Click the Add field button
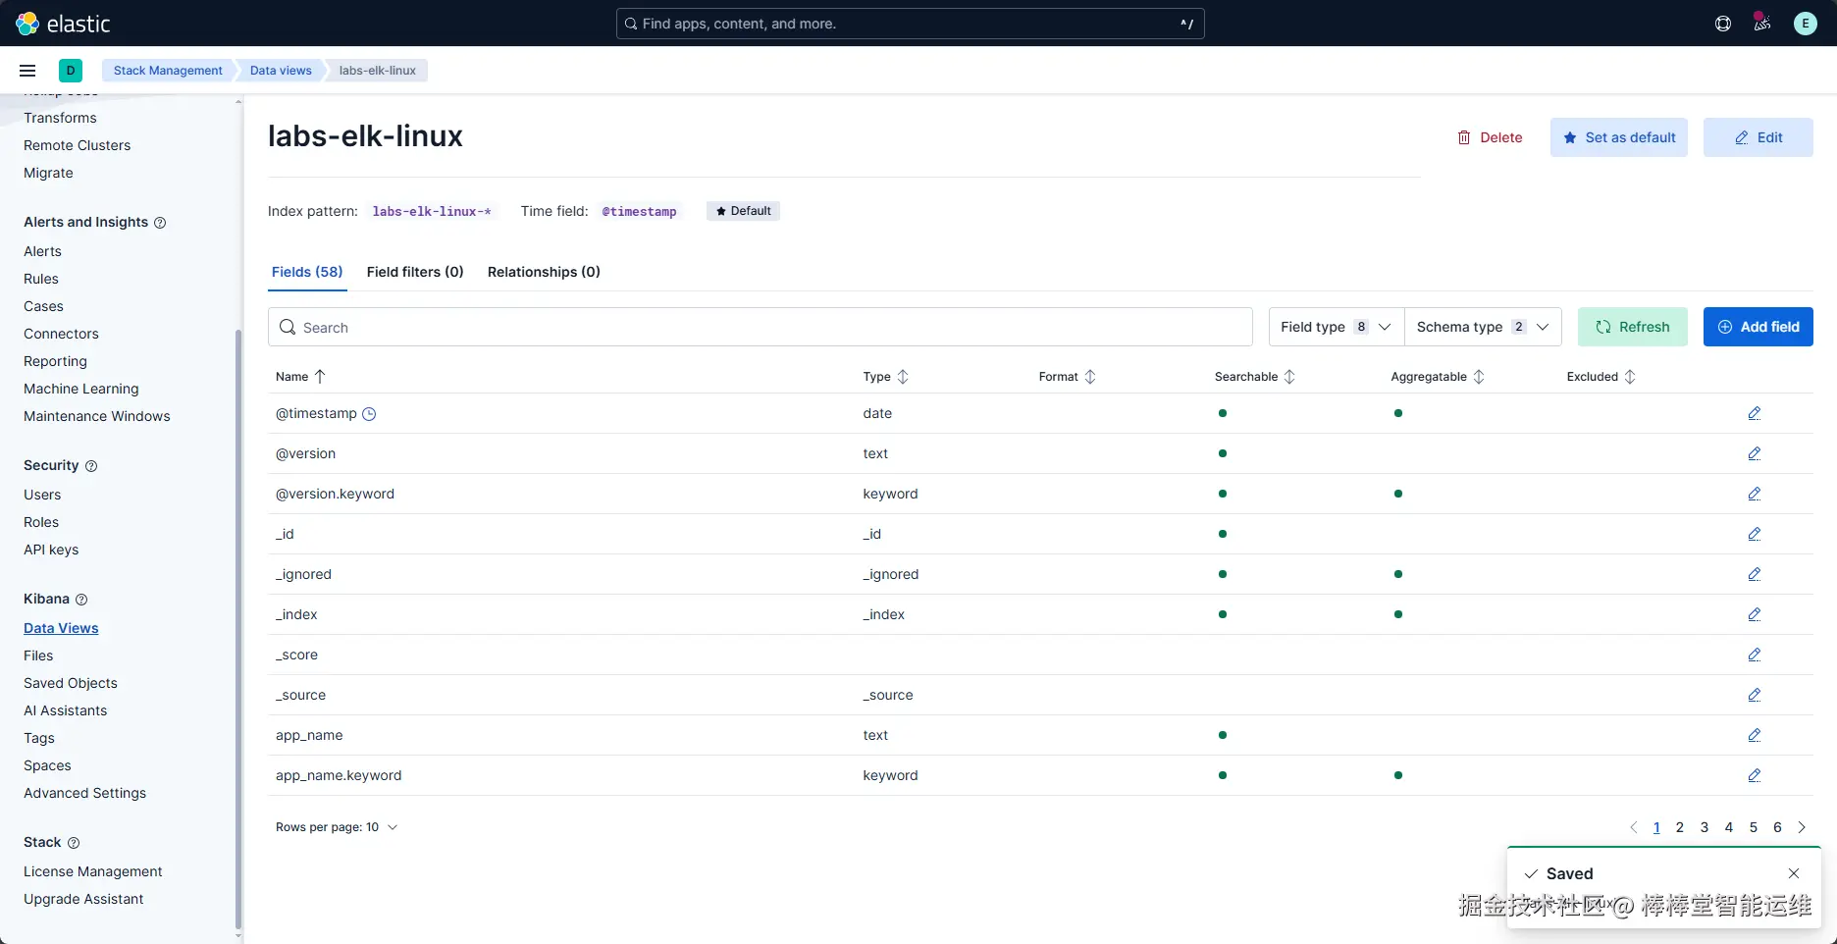This screenshot has width=1837, height=944. [1758, 327]
